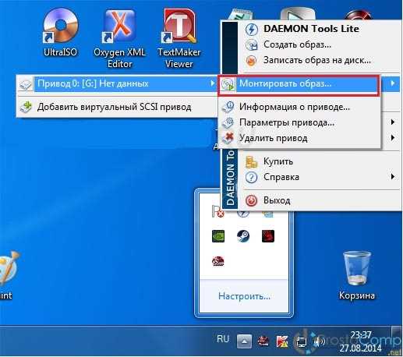Click the Steam tray icon
The height and width of the screenshot is (357, 403).
(x=243, y=236)
